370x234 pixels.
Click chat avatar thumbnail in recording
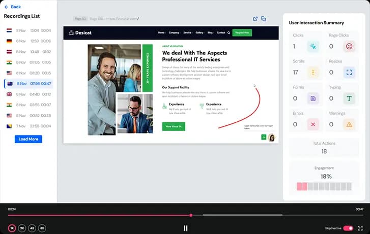pos(272,138)
